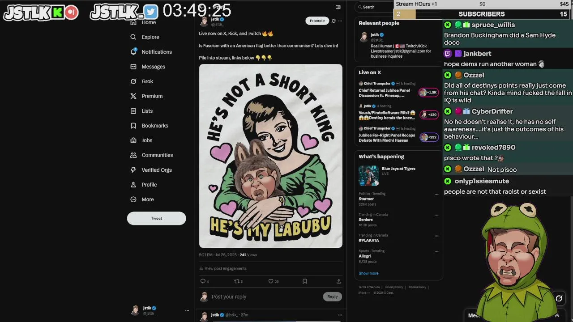Click the revoked7890 username in chat
Image resolution: width=573 pixels, height=322 pixels.
[x=493, y=148]
